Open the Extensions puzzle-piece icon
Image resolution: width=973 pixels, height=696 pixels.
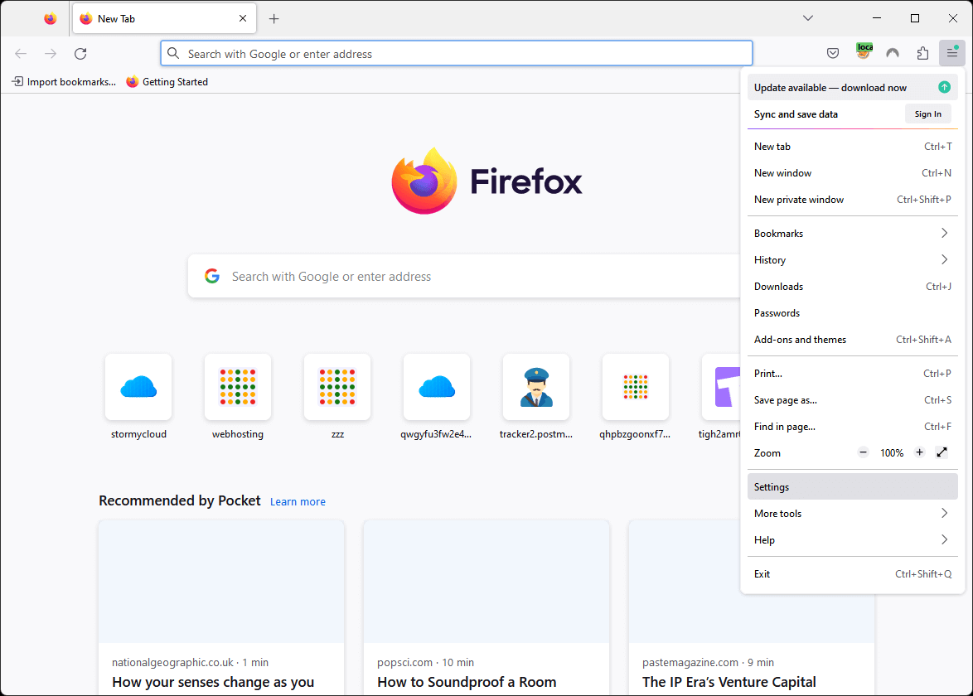tap(922, 52)
